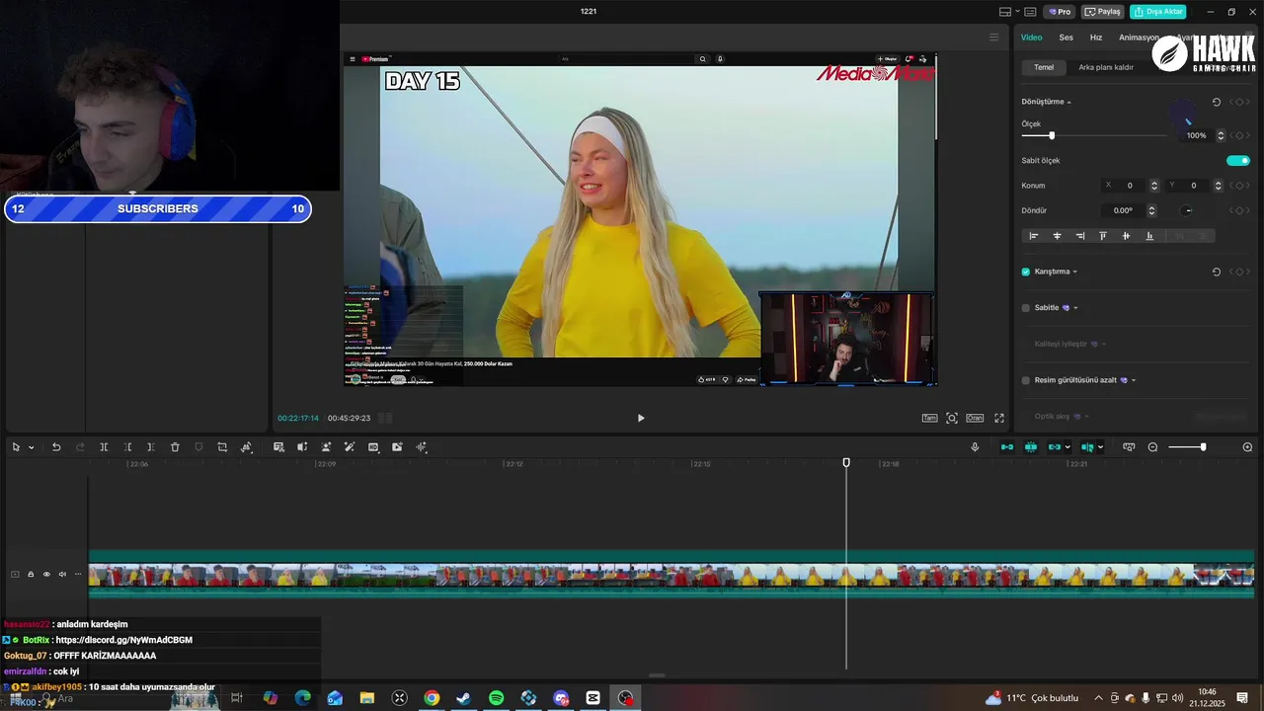Image resolution: width=1264 pixels, height=711 pixels.
Task: Toggle the Sabit ölçek switch
Action: point(1238,160)
